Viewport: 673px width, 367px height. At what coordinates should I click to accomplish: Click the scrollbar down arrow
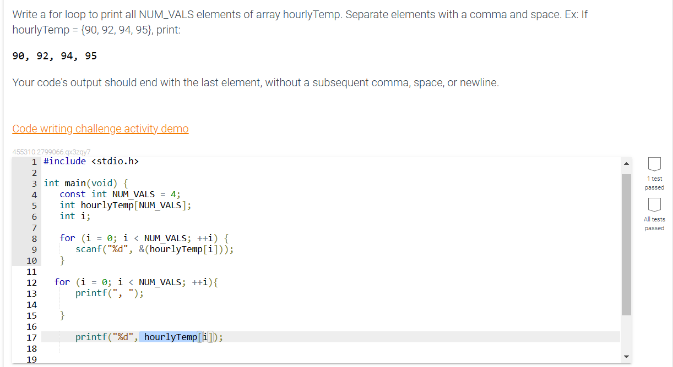click(626, 357)
